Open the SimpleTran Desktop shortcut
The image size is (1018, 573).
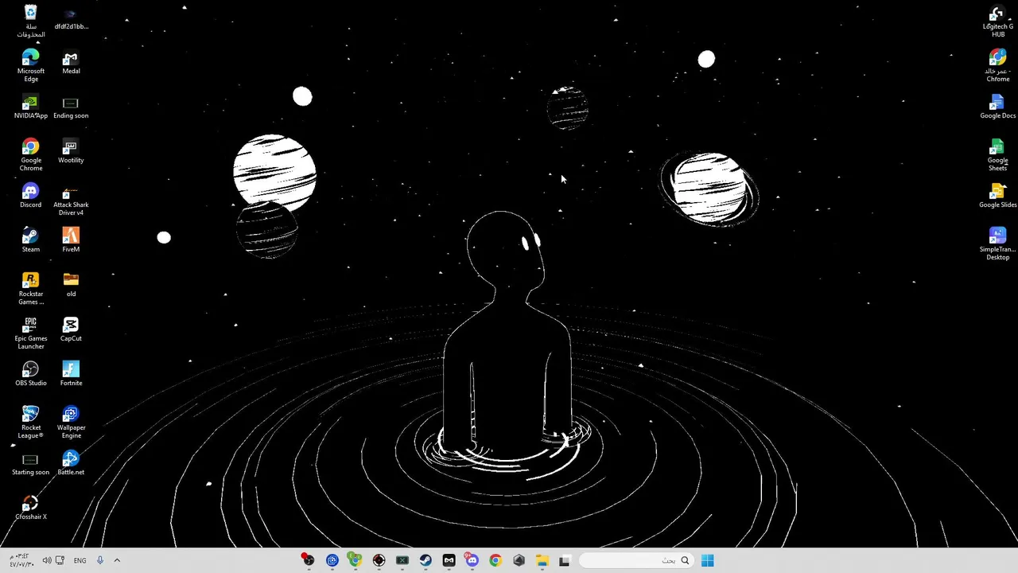997,244
